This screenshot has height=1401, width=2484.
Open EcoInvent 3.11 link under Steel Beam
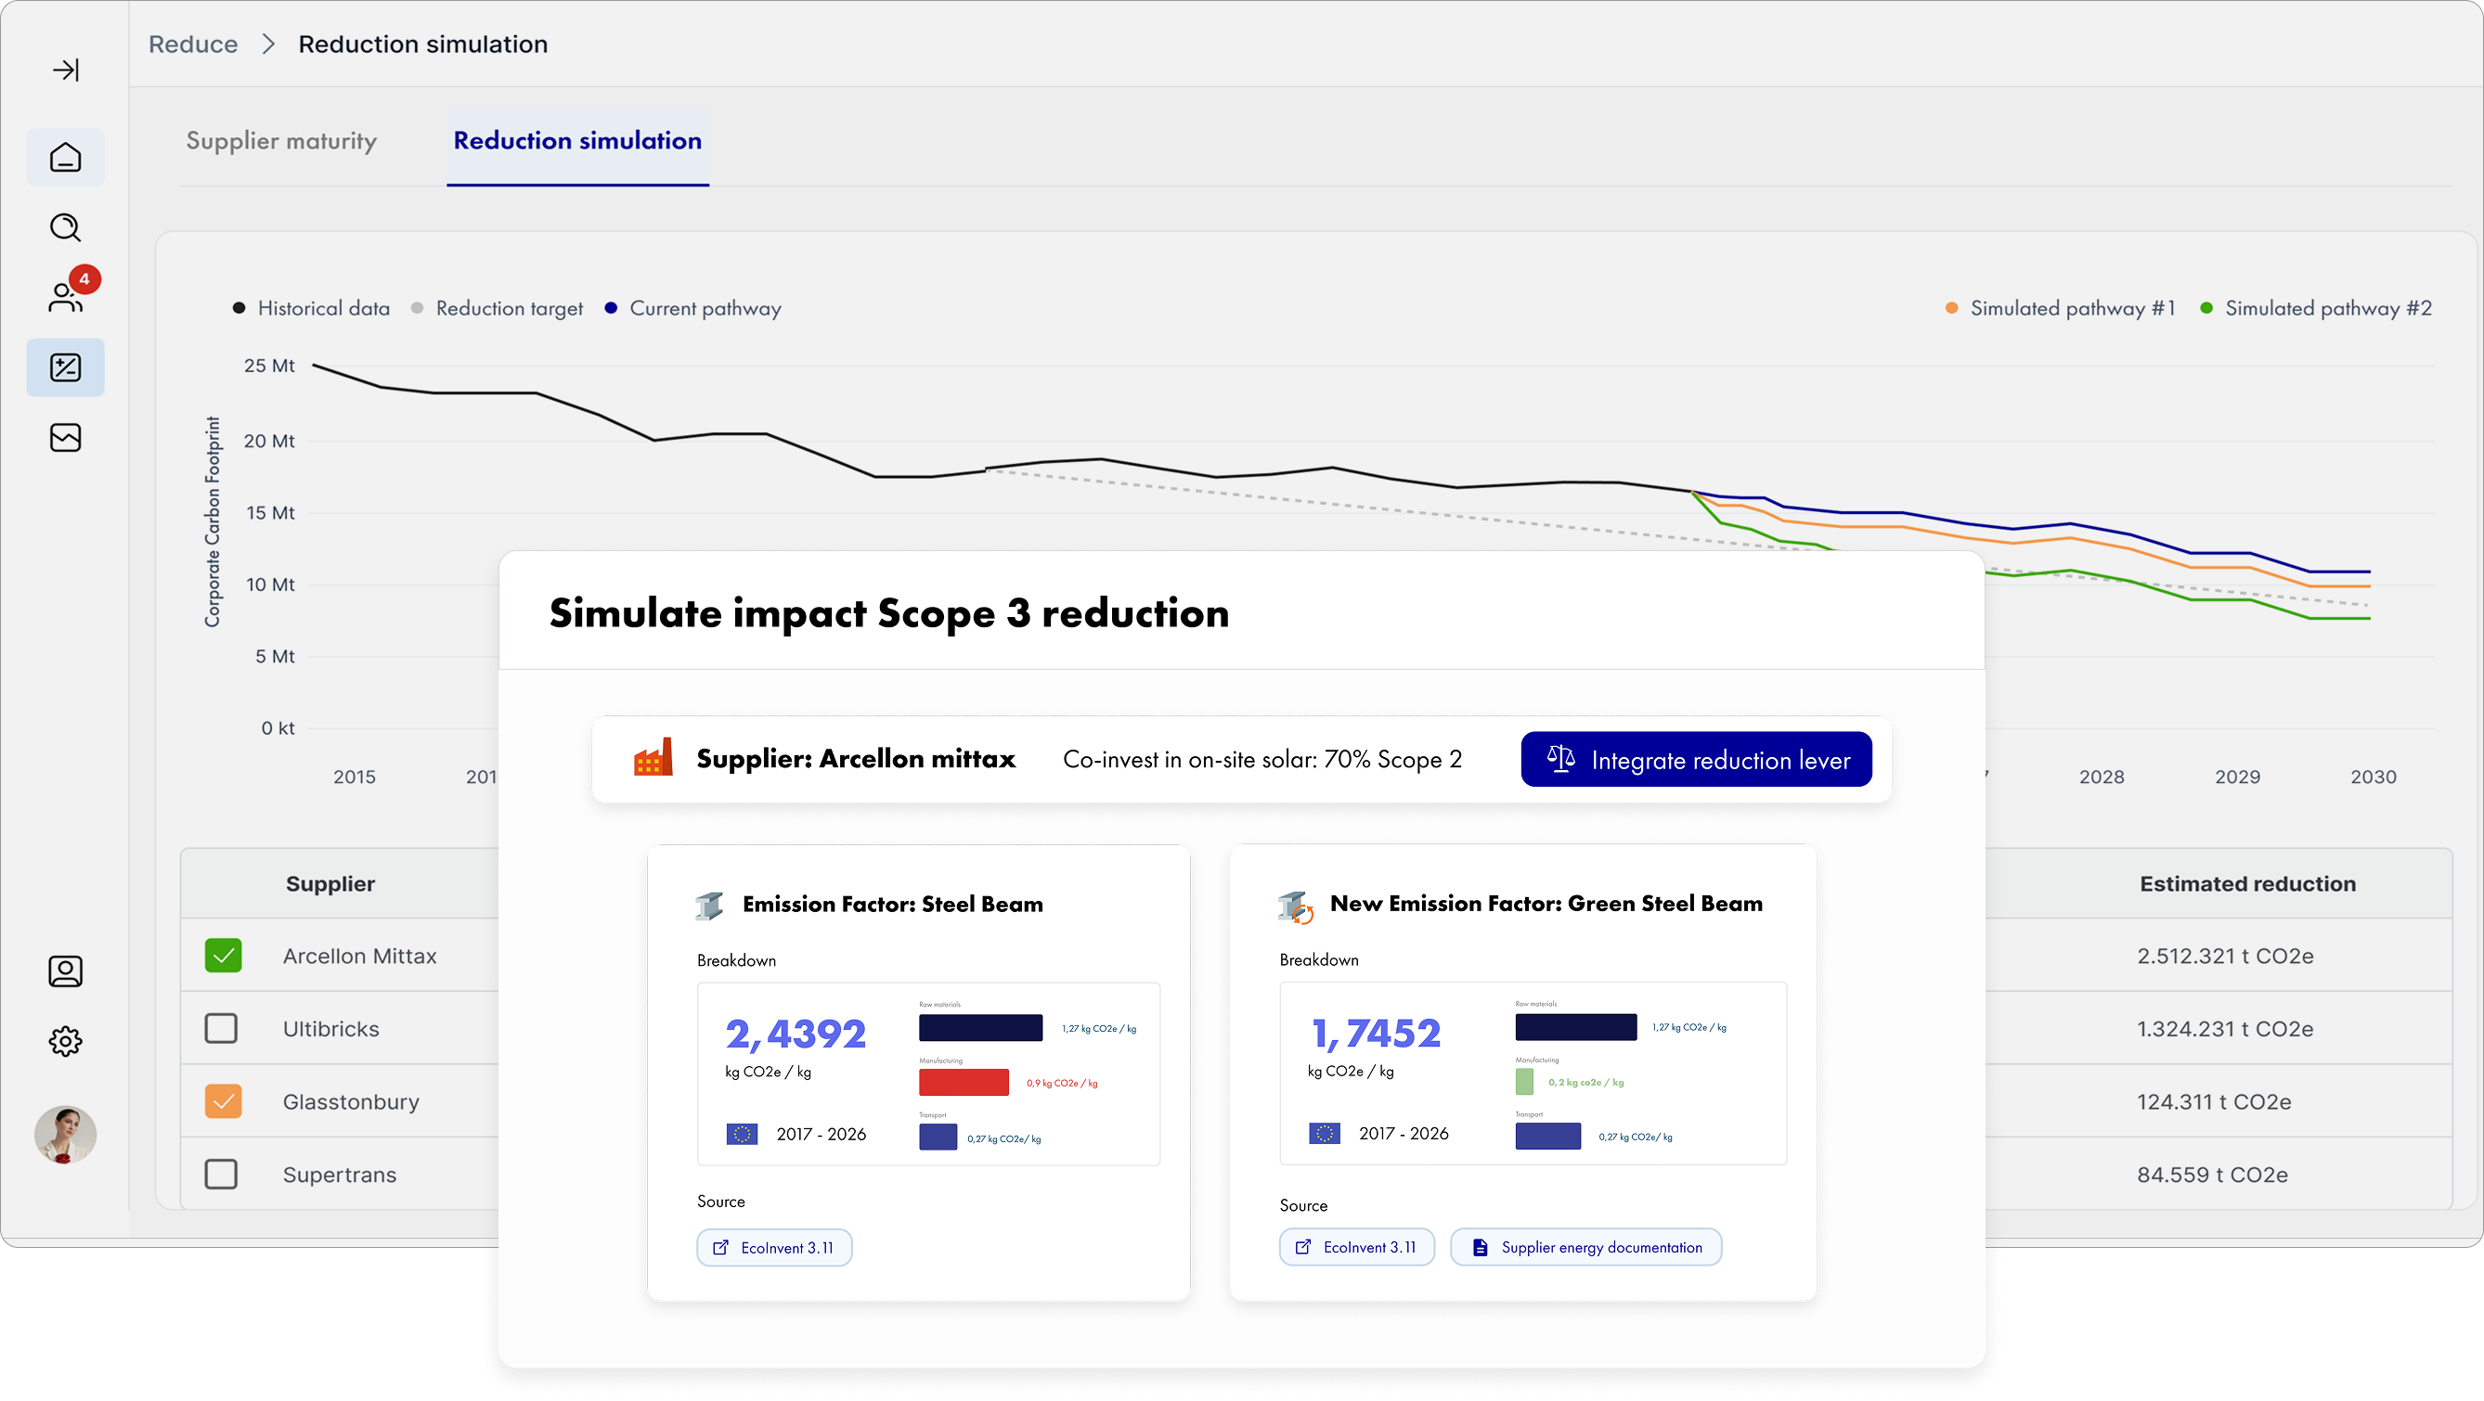tap(774, 1248)
